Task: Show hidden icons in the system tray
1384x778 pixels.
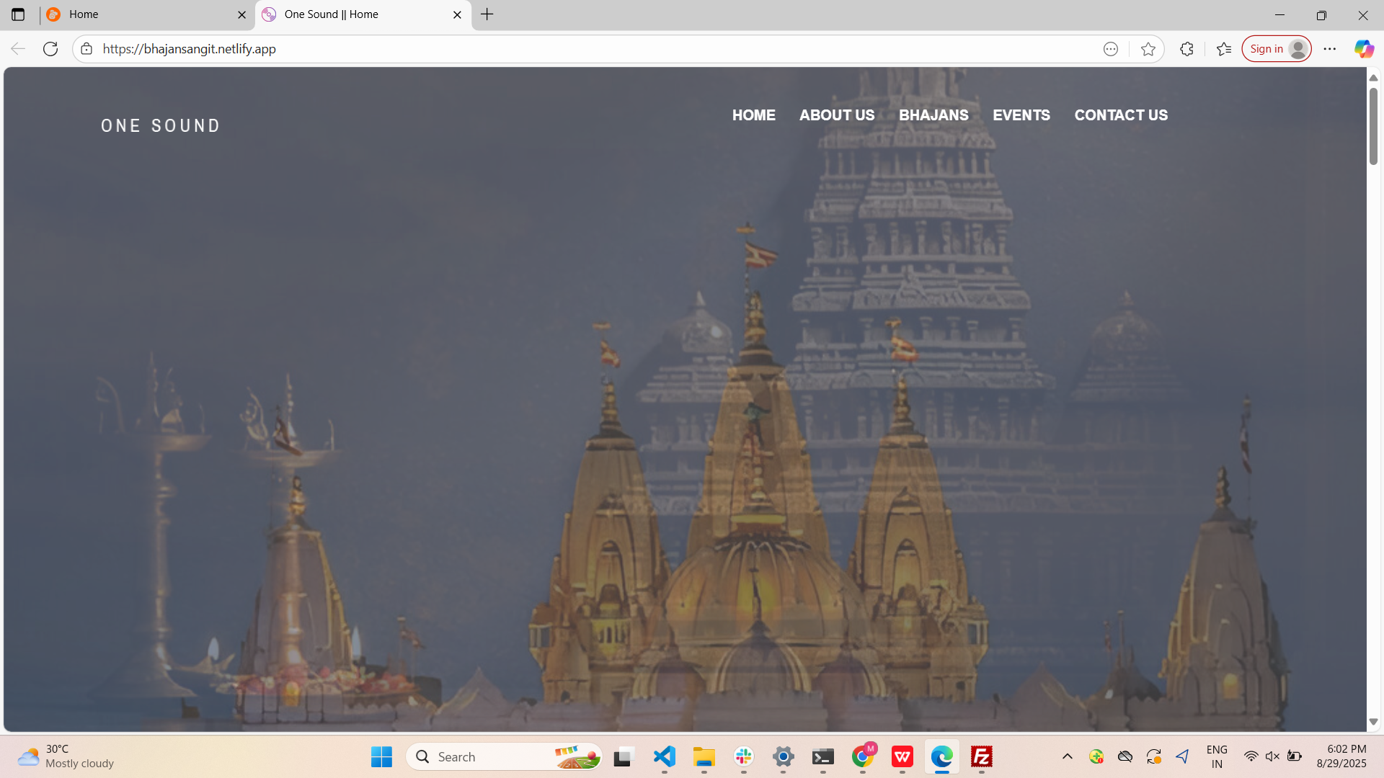Action: pyautogui.click(x=1068, y=756)
